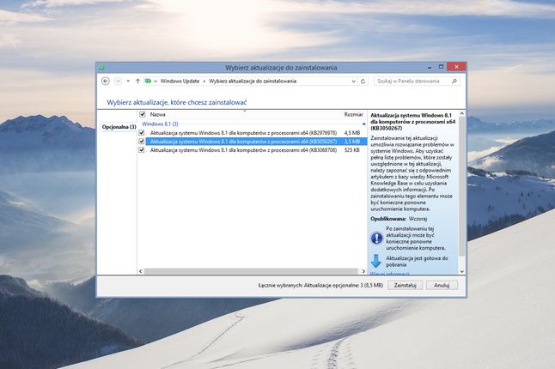
Task: Click the 'Windows 8.1 (3)' group header
Action: tap(160, 124)
